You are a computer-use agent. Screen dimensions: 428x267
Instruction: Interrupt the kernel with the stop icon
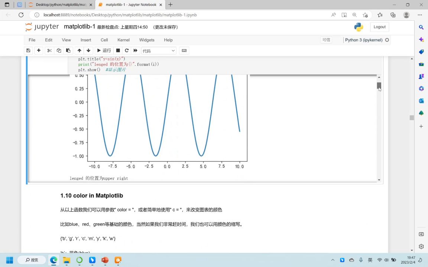click(x=118, y=50)
